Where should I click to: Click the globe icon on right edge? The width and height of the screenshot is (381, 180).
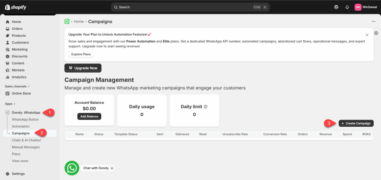pyautogui.click(x=376, y=33)
